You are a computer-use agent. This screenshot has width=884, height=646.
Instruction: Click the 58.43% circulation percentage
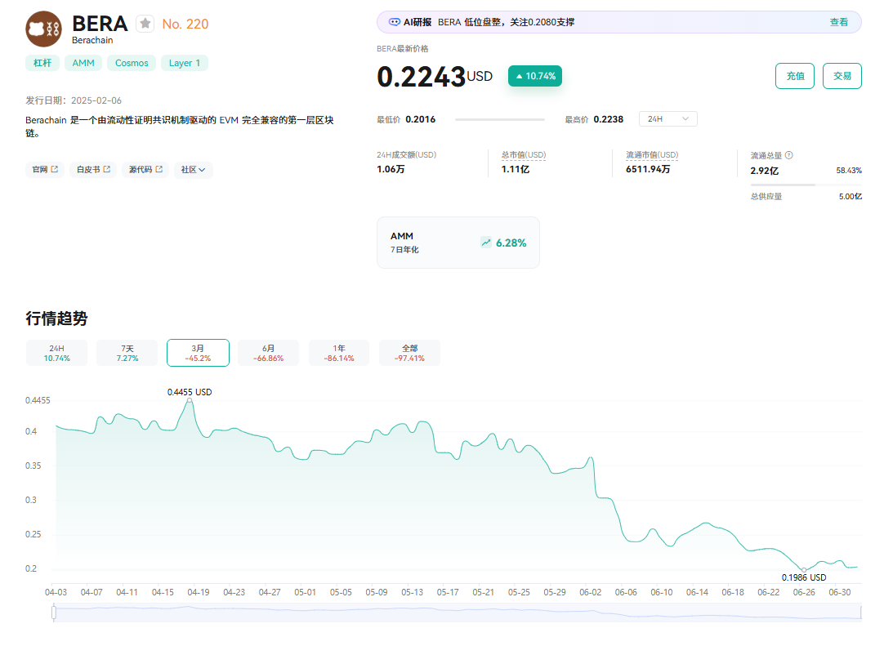point(849,170)
